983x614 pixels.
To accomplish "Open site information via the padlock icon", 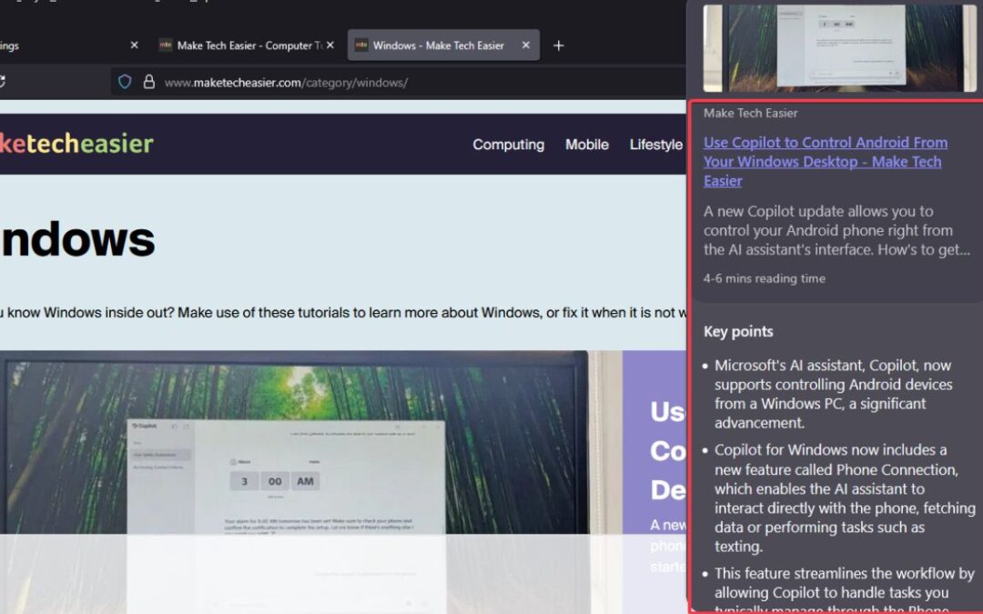I will 148,82.
